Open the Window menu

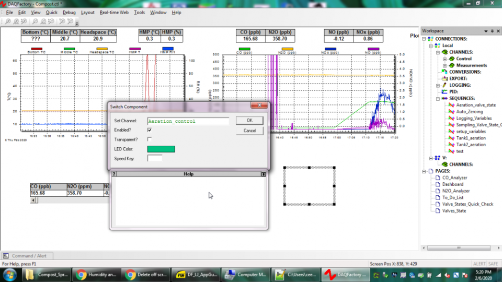pos(158,13)
